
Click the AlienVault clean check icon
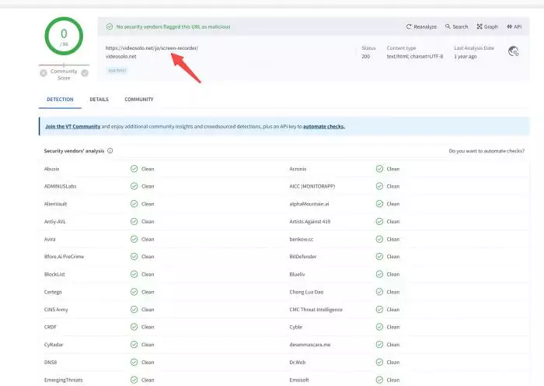[x=134, y=204]
